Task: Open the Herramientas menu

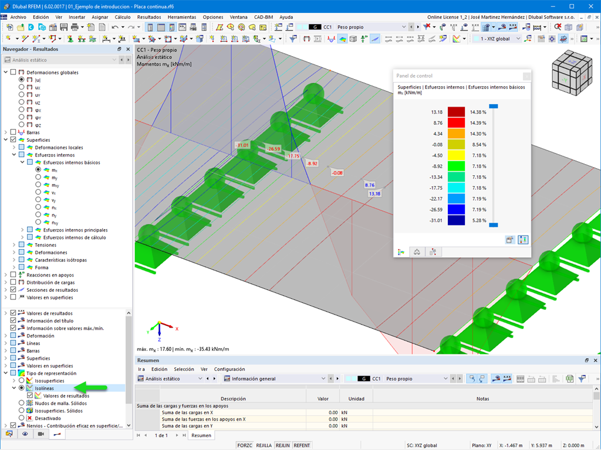Action: pos(182,17)
